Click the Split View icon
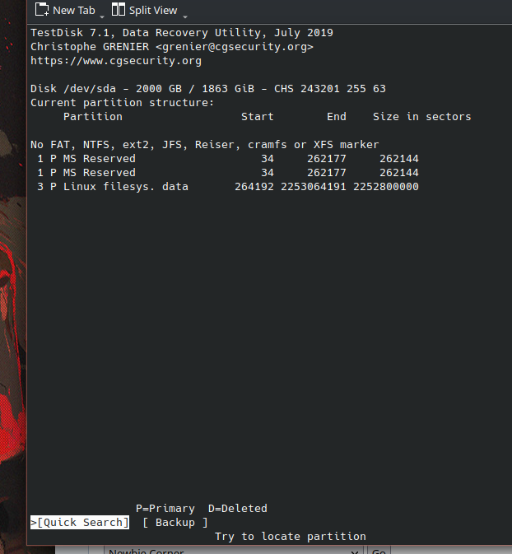Viewport: 512px width, 554px height. [119, 10]
